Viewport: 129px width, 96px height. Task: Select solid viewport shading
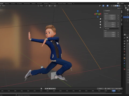pyautogui.click(x=116, y=6)
